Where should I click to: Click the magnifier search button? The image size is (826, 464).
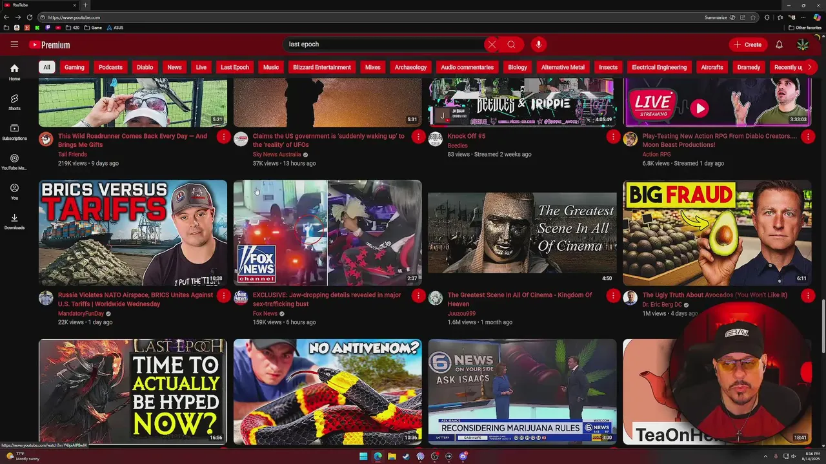pyautogui.click(x=511, y=44)
